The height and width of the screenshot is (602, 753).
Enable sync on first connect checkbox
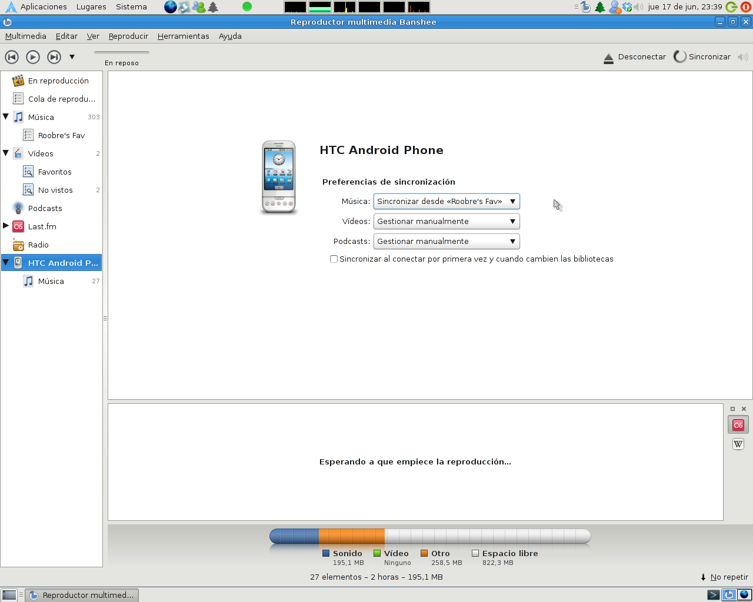pos(334,259)
